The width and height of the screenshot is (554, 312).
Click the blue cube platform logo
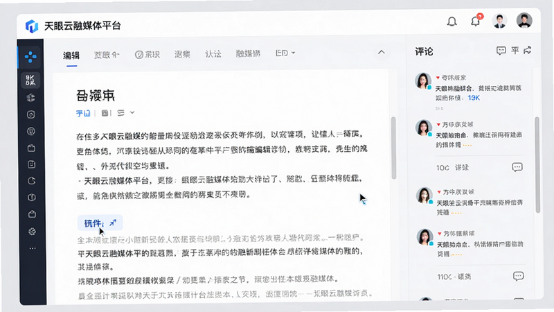pos(31,26)
